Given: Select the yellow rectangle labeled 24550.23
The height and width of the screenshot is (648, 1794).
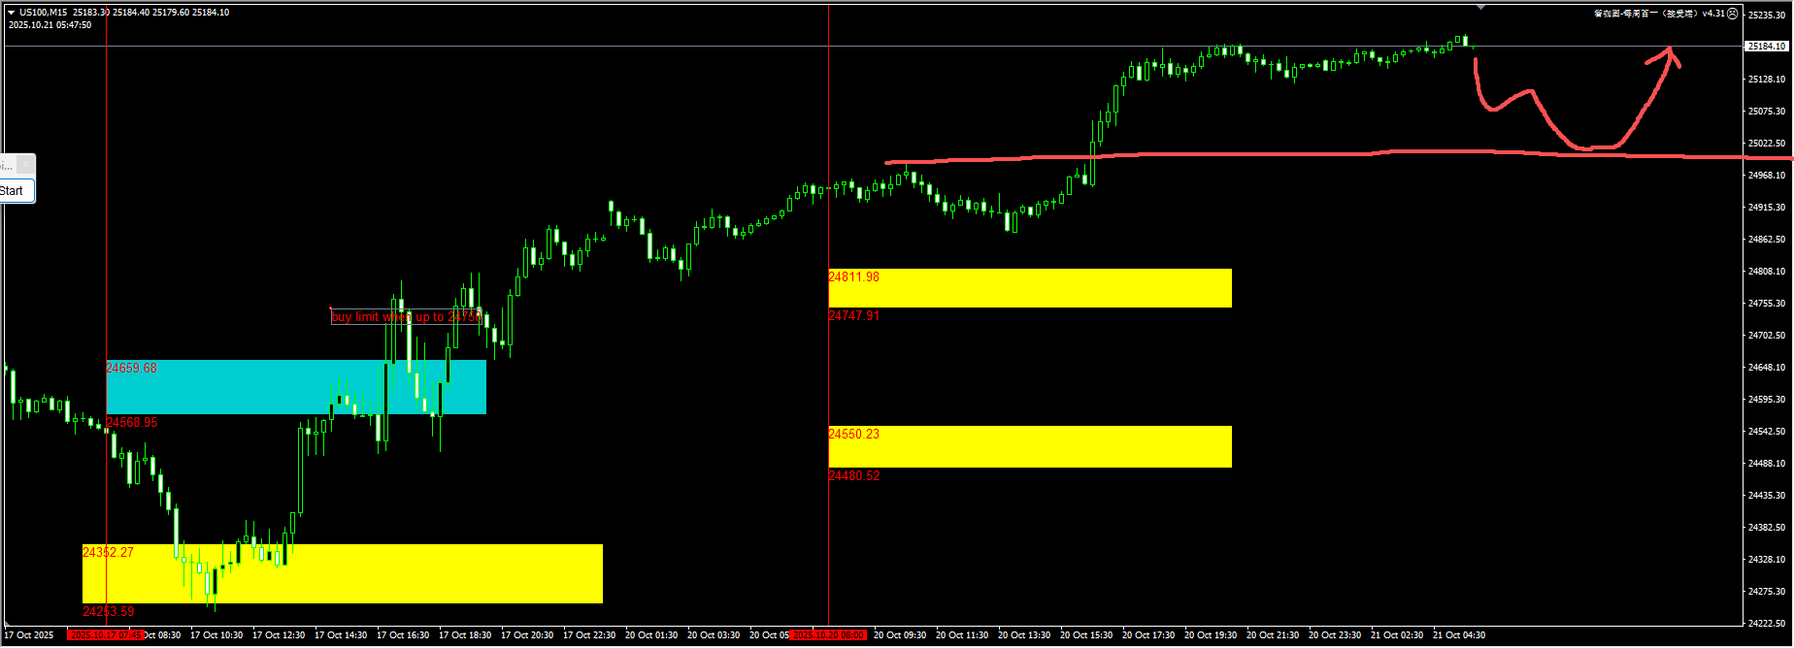Looking at the screenshot, I should point(1029,446).
